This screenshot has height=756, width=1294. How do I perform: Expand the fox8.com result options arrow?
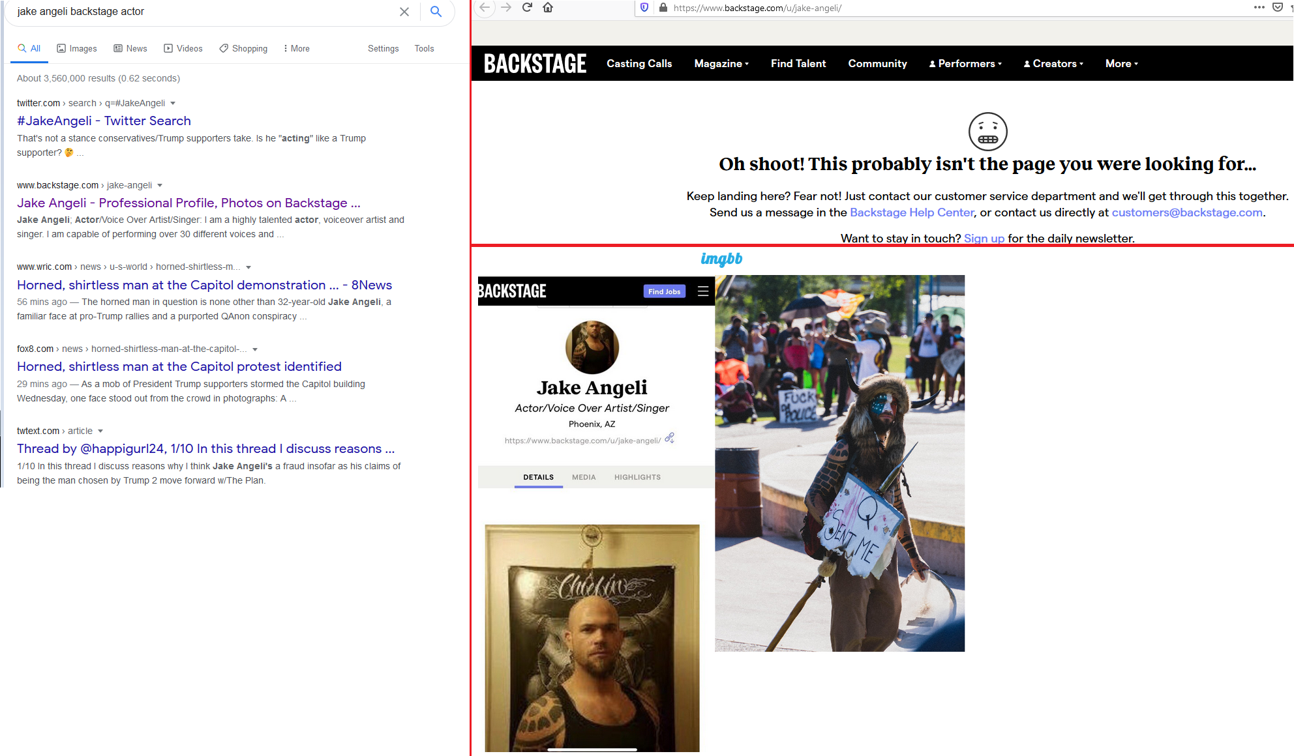[x=255, y=349]
